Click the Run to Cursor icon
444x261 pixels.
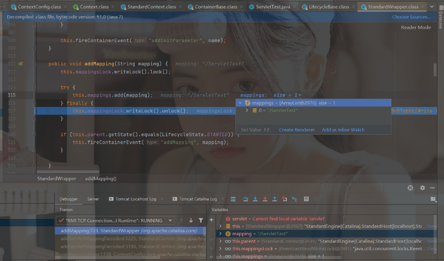(294, 199)
